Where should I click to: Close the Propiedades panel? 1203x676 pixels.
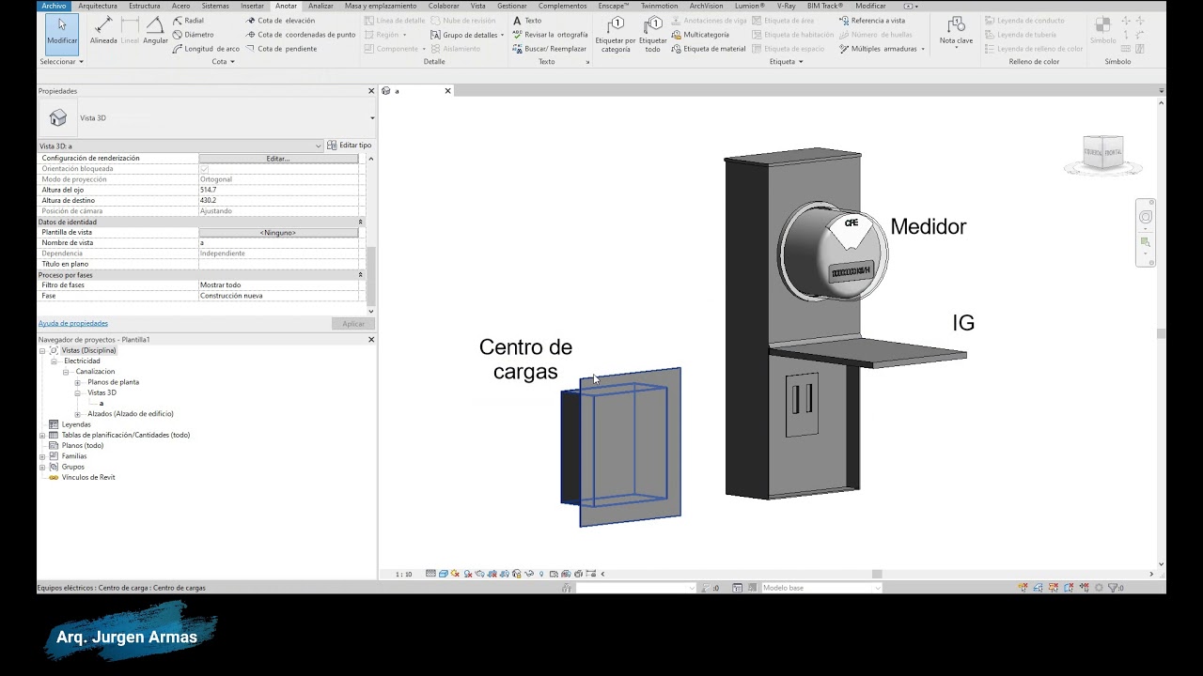pos(371,91)
